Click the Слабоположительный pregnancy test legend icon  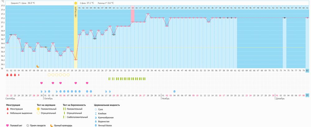point(64,117)
